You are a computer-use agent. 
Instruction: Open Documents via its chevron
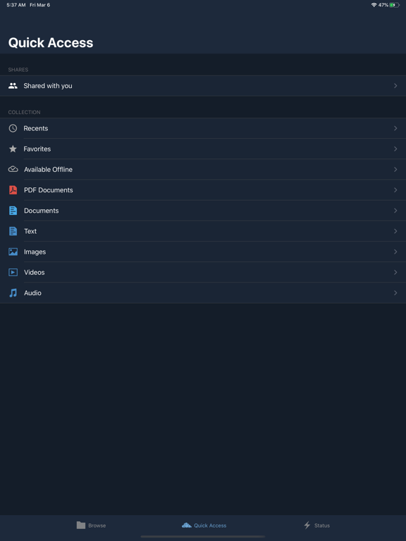(395, 211)
